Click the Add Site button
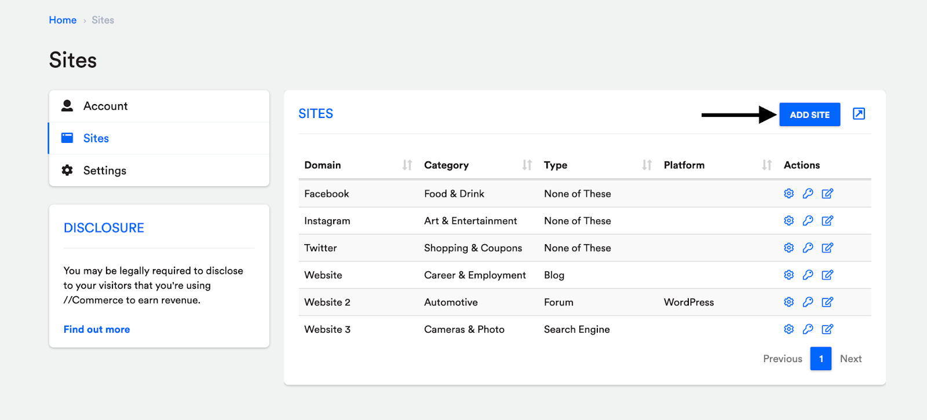 point(809,115)
